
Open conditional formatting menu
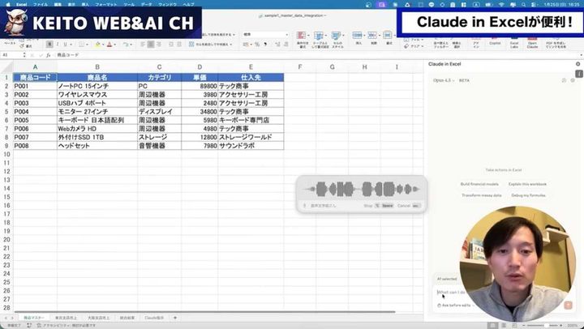point(302,40)
